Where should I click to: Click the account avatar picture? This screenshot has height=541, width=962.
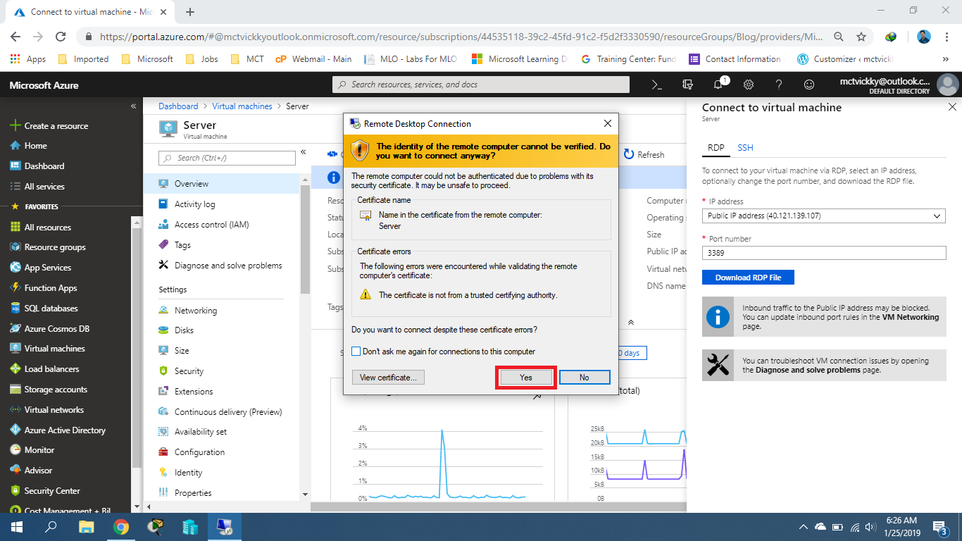tap(947, 85)
